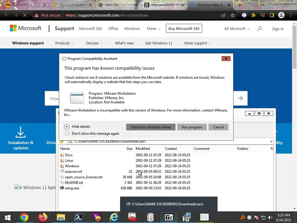Bookmark this page with the star icon
The height and width of the screenshot is (223, 297).
(x=233, y=15)
